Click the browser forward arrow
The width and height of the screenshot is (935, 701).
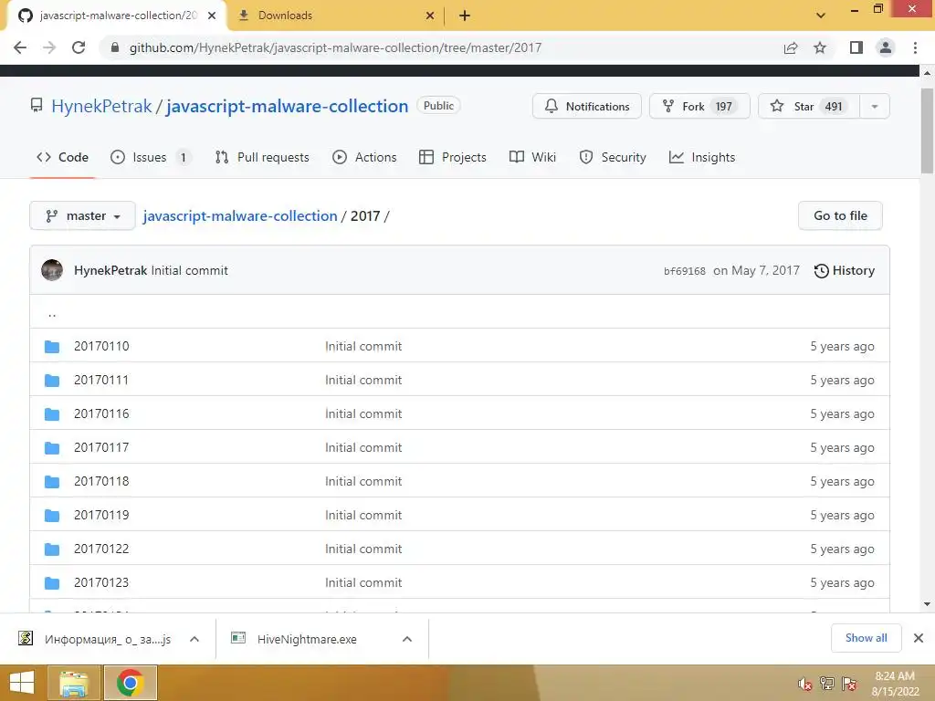click(49, 47)
